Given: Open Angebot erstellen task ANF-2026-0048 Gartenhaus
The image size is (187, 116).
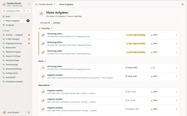Looking at the screenshot, I should coord(109,109).
